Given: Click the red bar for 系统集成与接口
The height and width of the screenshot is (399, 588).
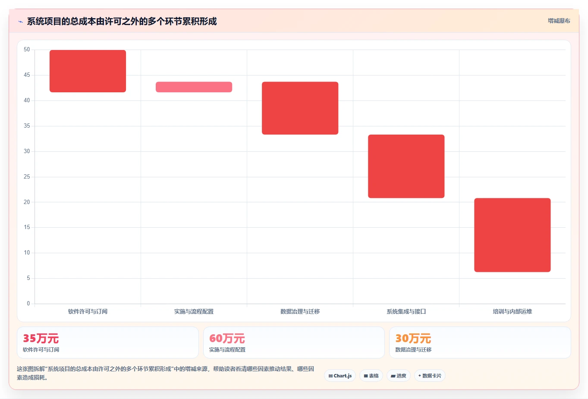Looking at the screenshot, I should [x=406, y=167].
